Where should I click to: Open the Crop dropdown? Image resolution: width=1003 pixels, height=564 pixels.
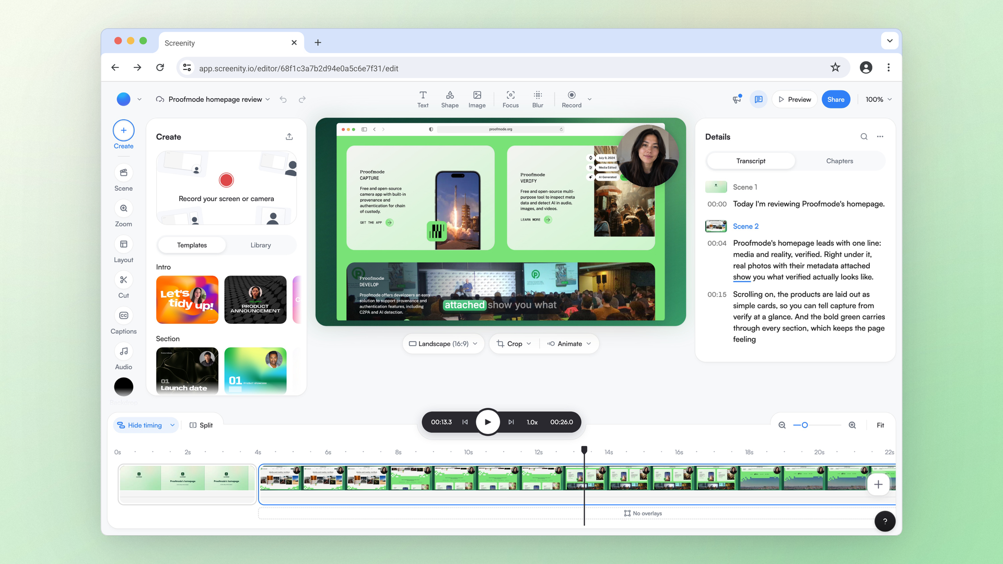click(x=514, y=344)
